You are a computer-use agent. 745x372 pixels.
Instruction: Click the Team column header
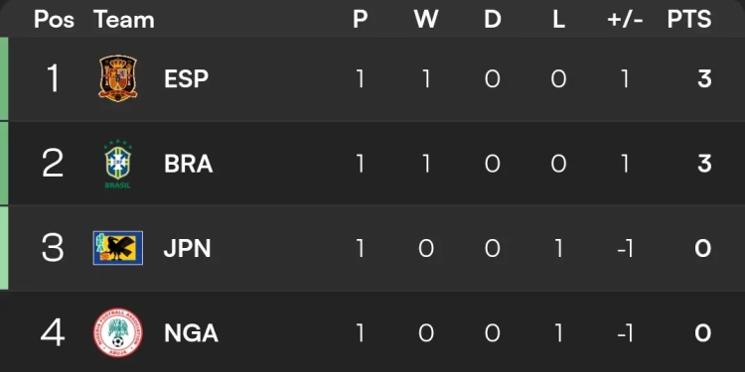pyautogui.click(x=124, y=20)
